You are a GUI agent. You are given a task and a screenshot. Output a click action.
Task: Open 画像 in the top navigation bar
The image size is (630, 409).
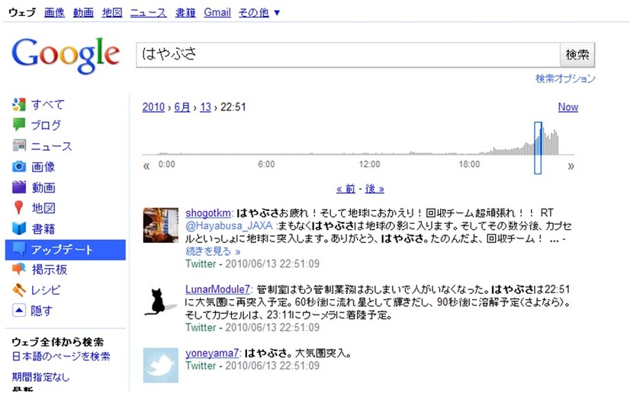[x=54, y=12]
